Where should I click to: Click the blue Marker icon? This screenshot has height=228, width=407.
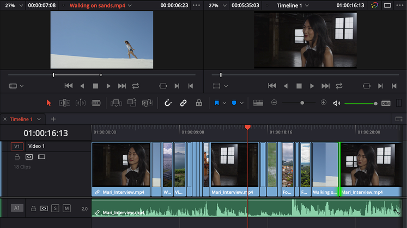click(x=234, y=103)
